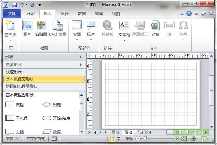Insert 剪贴画 clip art
The width and height of the screenshot is (217, 145).
pos(41,28)
